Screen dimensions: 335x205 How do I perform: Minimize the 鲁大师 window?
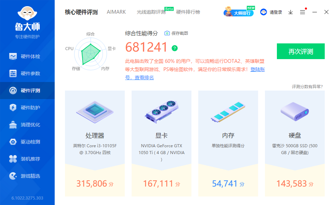click(314, 12)
